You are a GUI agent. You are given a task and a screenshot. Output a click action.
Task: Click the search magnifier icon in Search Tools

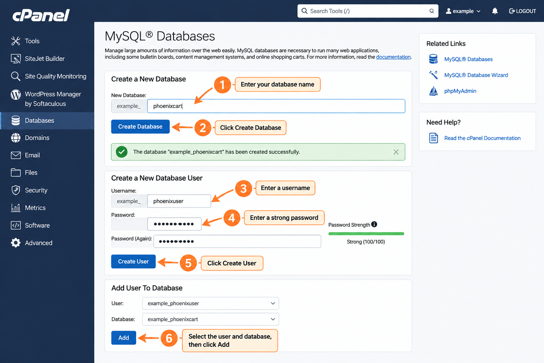pos(304,11)
